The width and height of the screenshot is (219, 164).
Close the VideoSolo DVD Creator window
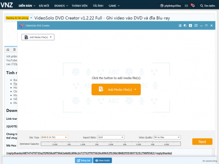coord(212,25)
